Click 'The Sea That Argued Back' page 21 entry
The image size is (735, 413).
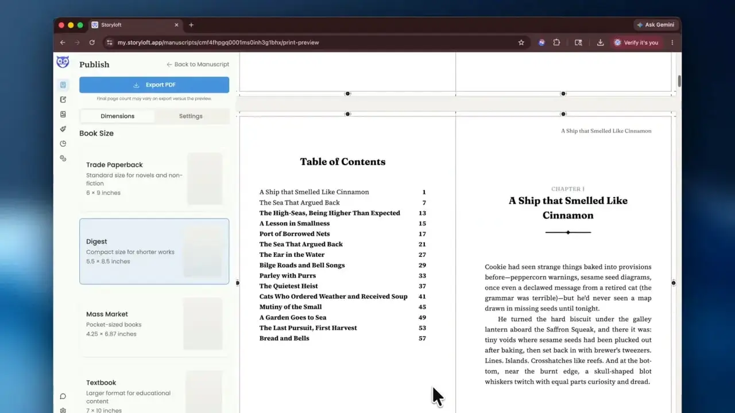342,244
